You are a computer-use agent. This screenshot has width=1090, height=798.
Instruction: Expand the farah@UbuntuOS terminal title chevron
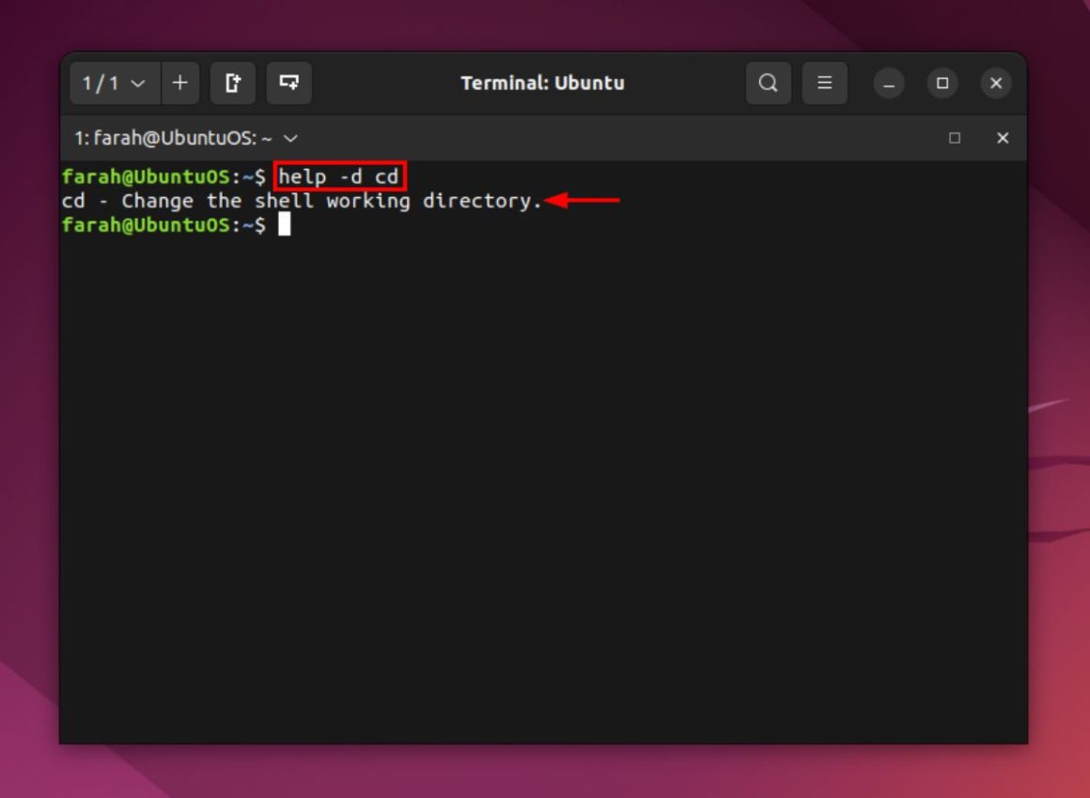289,138
